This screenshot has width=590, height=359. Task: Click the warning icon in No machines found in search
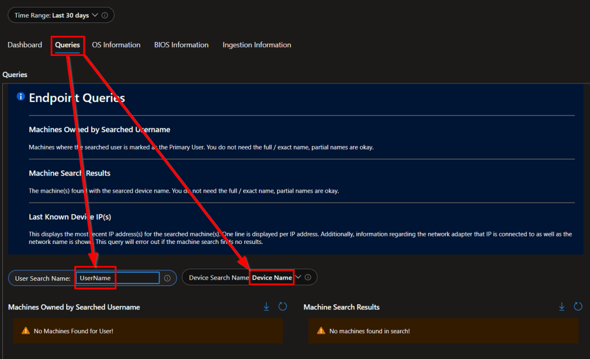tap(320, 331)
